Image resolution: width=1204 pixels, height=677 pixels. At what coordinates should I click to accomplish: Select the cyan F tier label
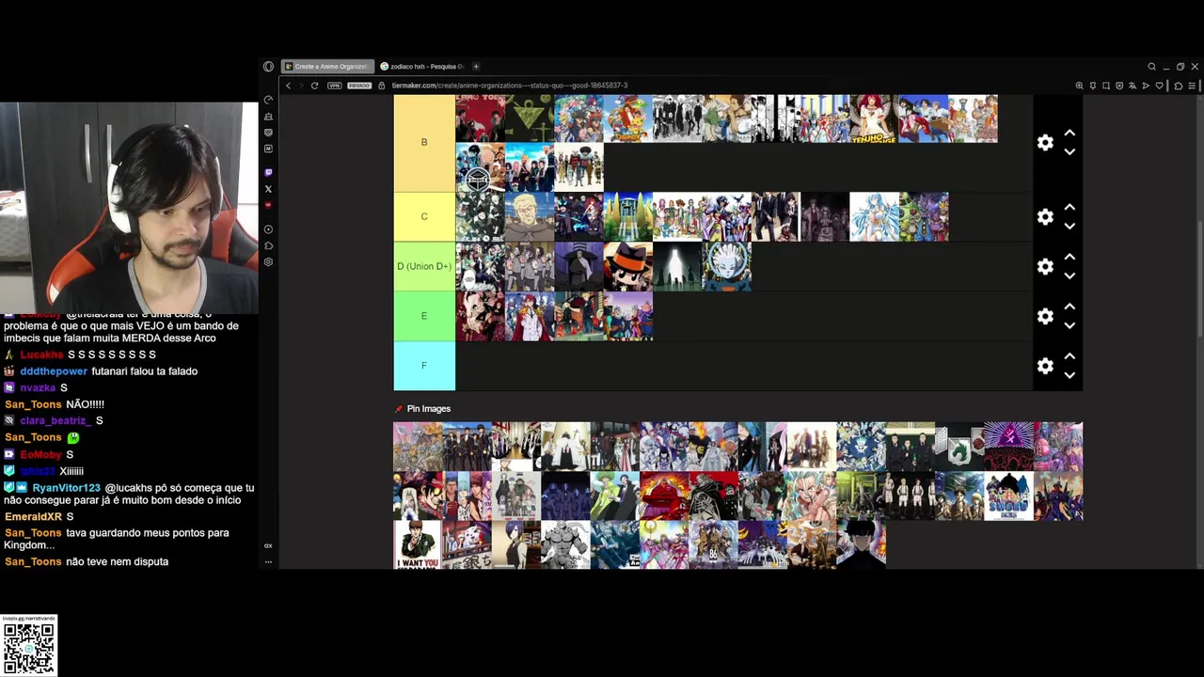point(424,366)
